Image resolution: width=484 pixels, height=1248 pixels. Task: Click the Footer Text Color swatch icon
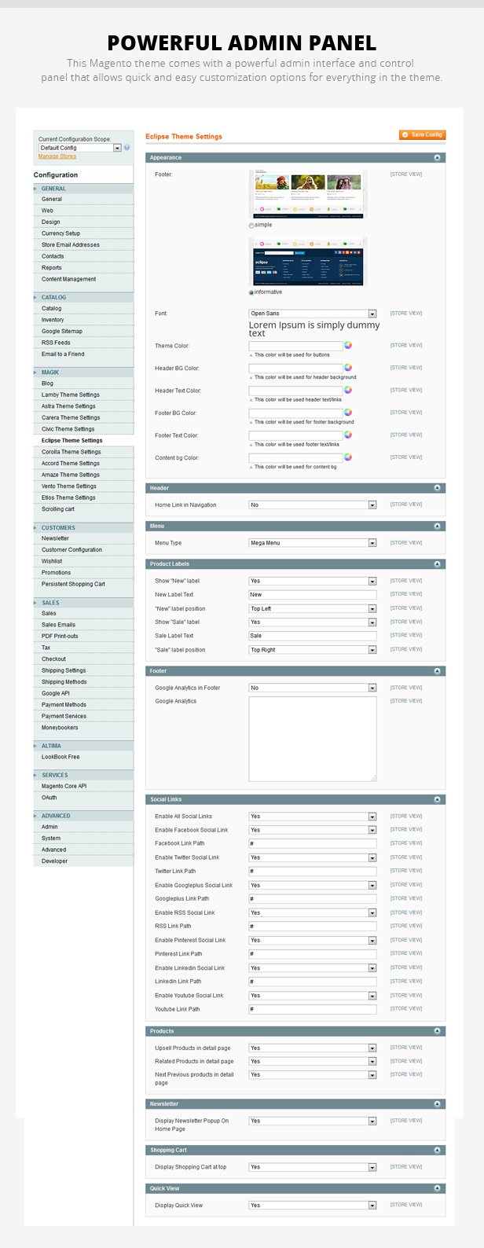click(348, 435)
